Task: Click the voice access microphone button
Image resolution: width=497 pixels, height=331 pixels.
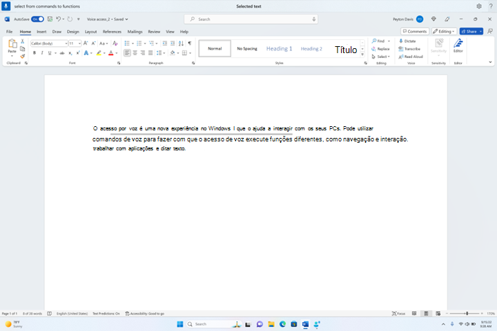Action: 6,6
